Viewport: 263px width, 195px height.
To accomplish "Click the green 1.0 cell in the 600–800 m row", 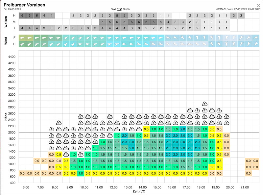I will (81, 173).
